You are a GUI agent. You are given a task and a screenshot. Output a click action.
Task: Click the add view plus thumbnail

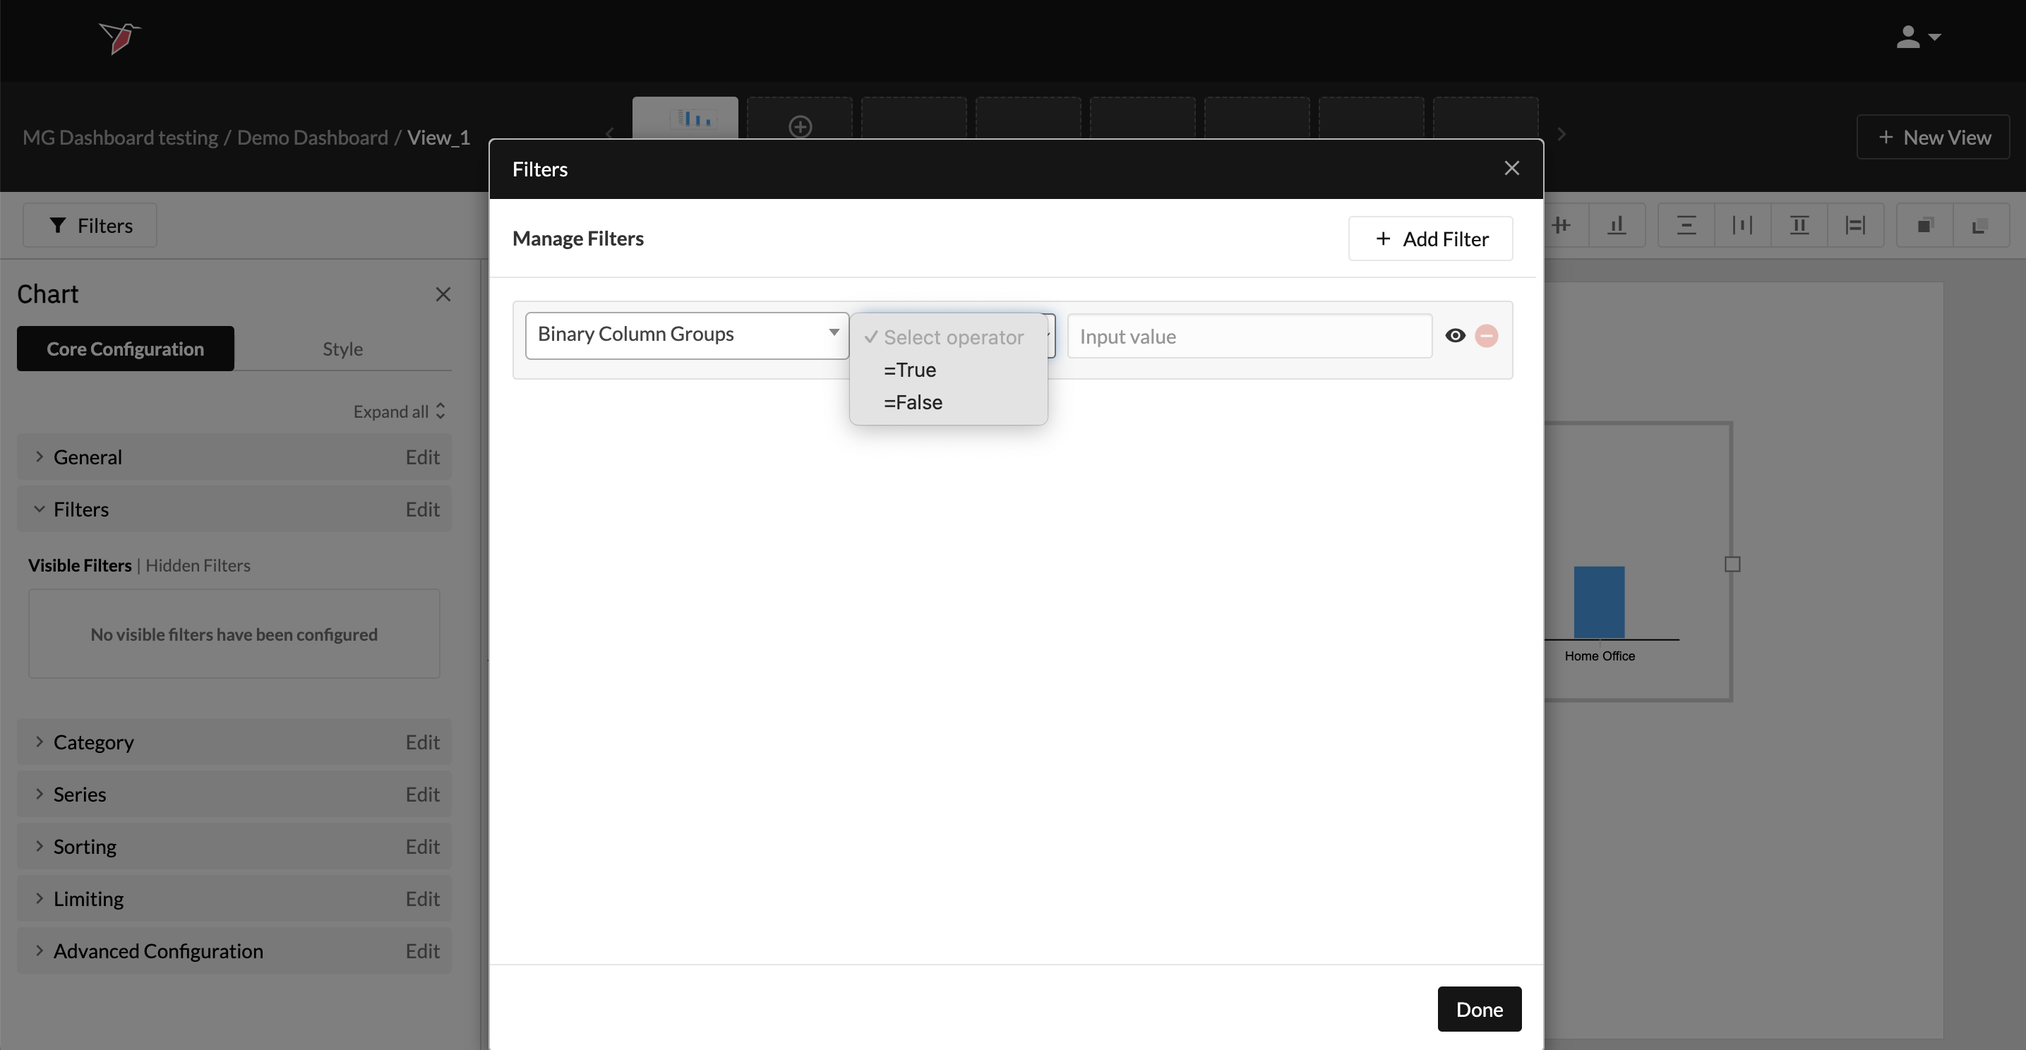click(x=800, y=126)
